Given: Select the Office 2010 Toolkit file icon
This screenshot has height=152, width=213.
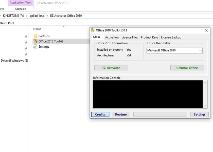Looking at the screenshot, I should tap(35, 41).
